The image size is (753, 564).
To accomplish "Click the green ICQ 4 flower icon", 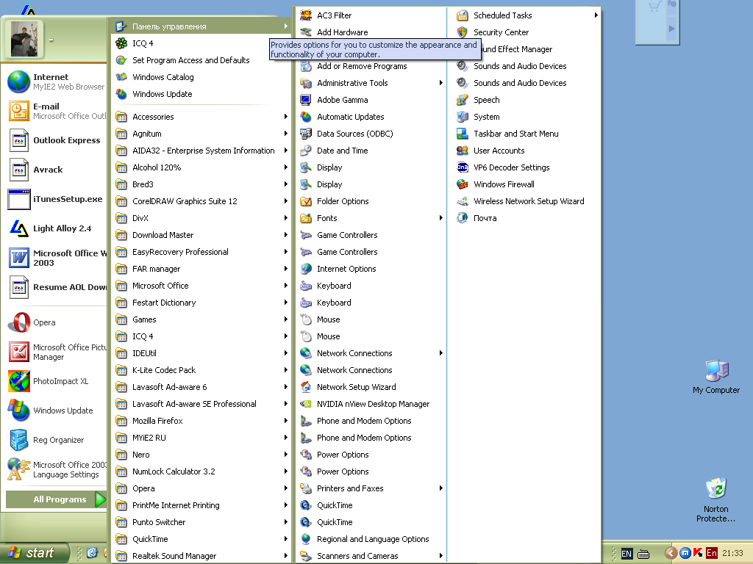I will tap(121, 43).
